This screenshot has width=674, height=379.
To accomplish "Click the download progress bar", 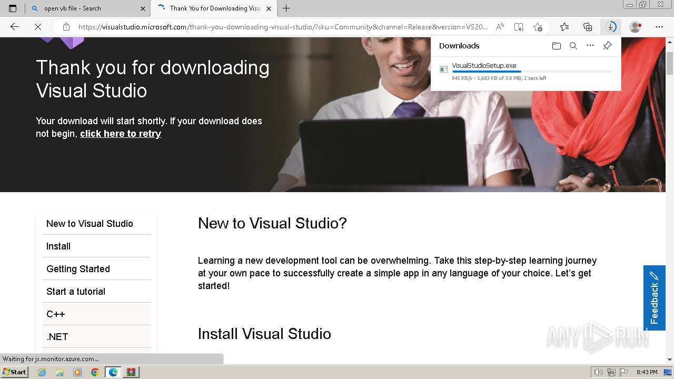I will (532, 72).
